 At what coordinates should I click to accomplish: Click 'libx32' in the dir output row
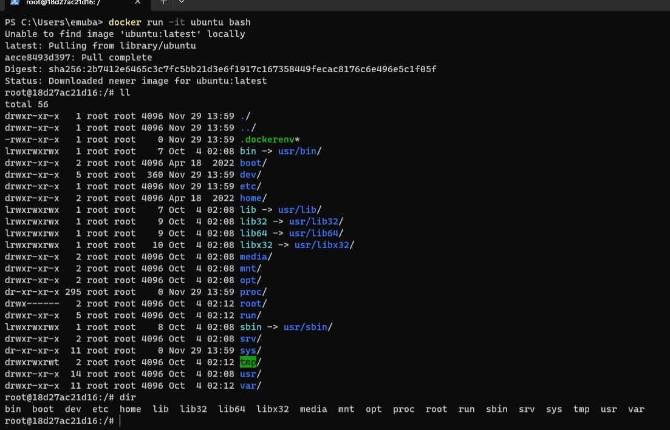[x=273, y=409]
